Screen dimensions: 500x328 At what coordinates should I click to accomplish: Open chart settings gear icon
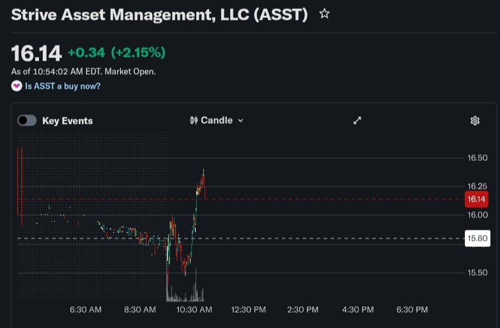coord(475,121)
